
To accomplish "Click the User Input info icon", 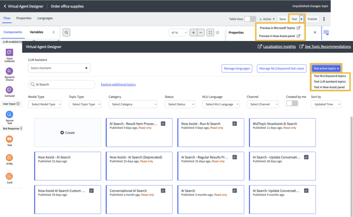I will tap(18, 104).
